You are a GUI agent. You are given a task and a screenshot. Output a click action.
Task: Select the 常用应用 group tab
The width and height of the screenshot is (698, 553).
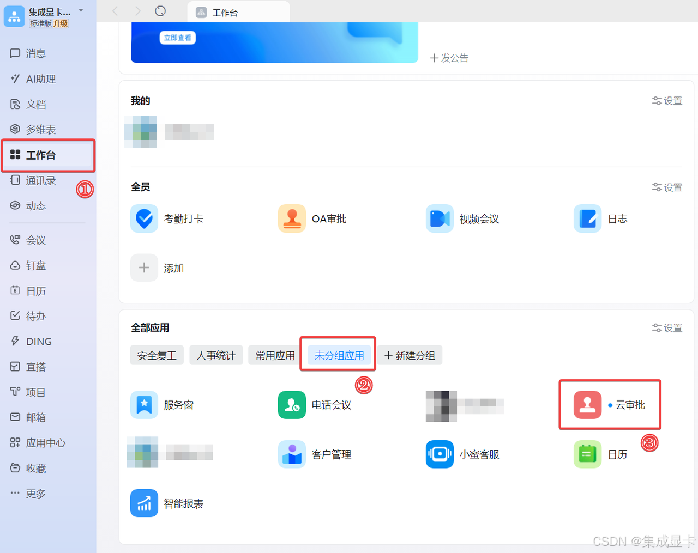[275, 356]
